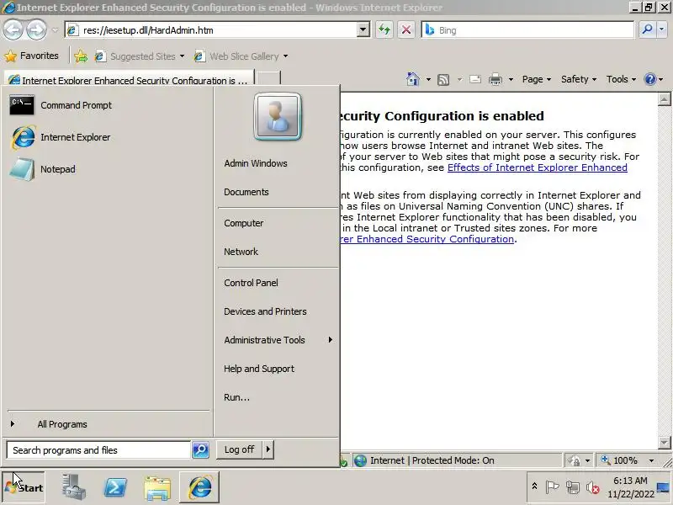Open Web Slice Gallery link
Screen dimensions: 673x505
click(241, 56)
